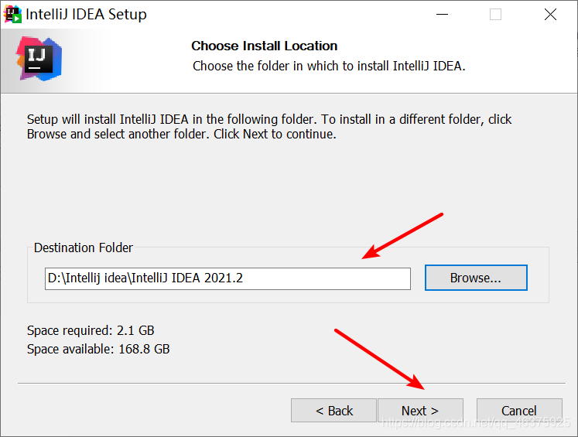Click the maximize window button

[495, 14]
